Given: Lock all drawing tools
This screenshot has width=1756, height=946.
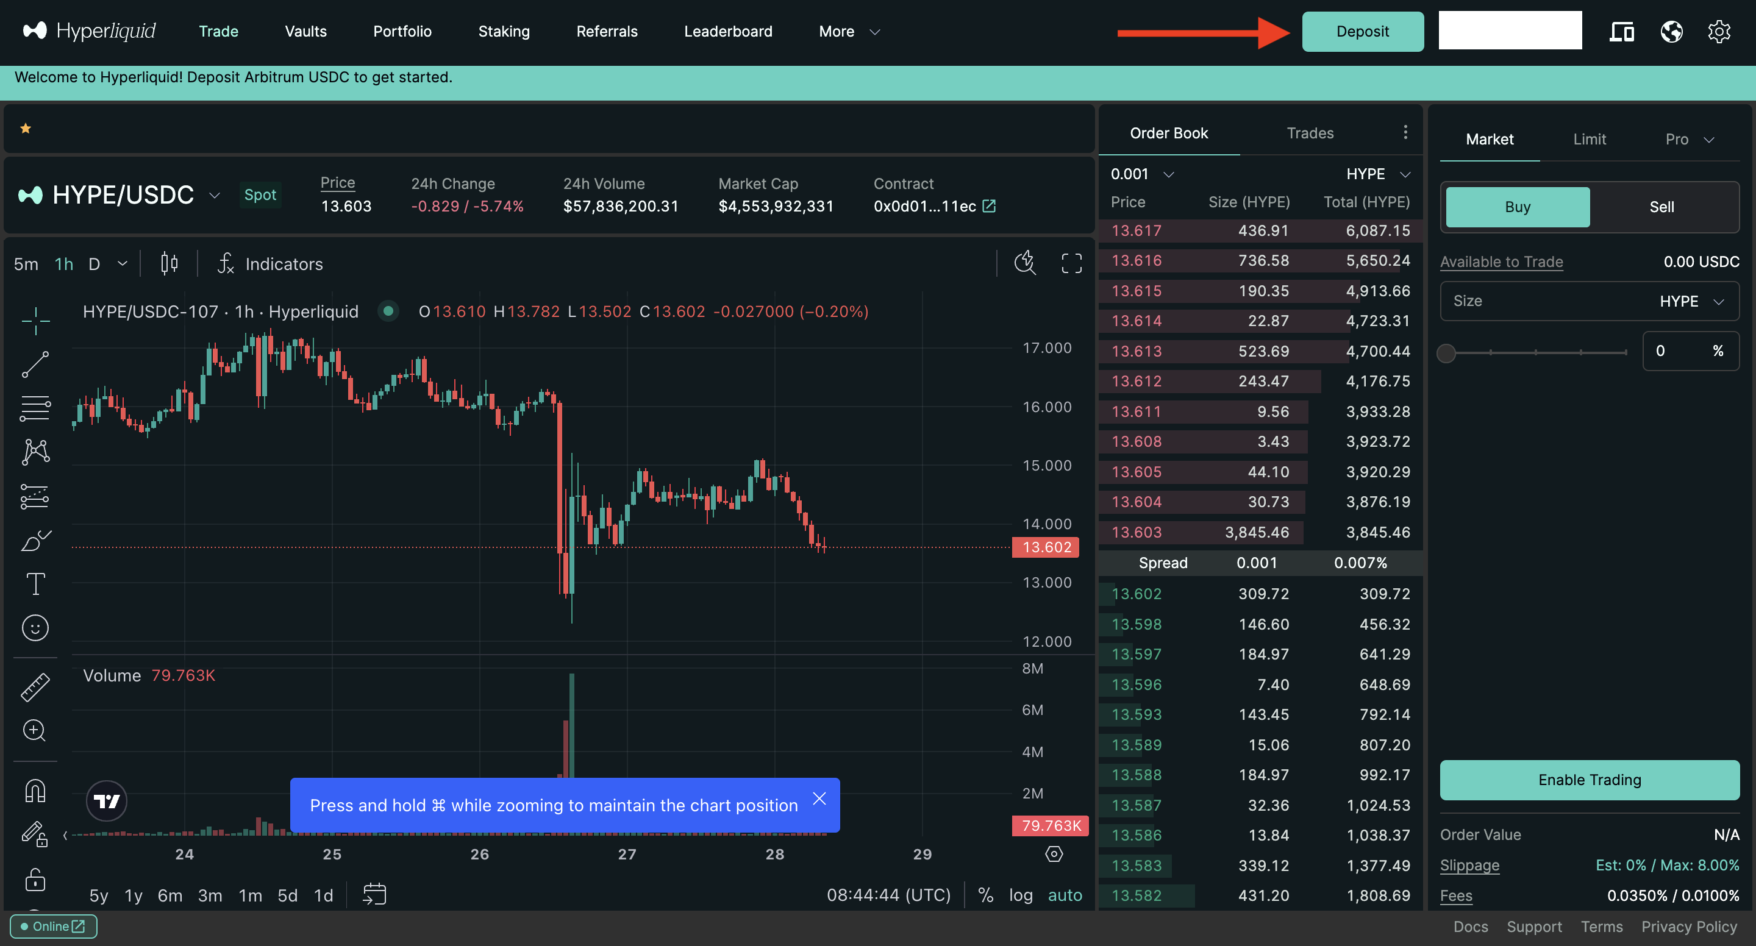Looking at the screenshot, I should click(35, 879).
